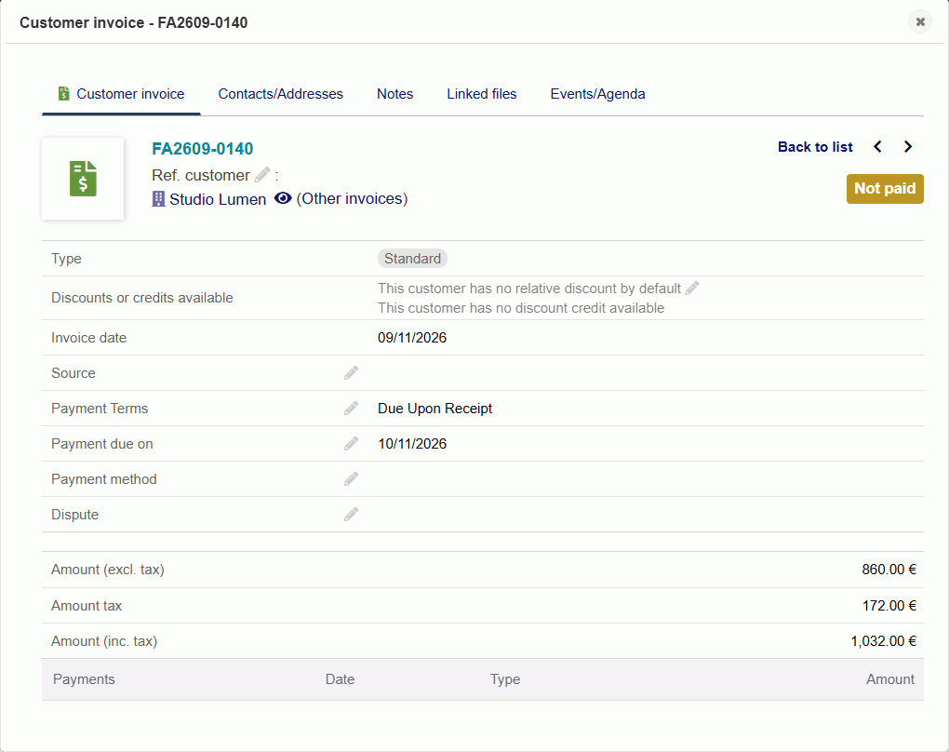The image size is (949, 752).
Task: Edit Dispute pencil icon
Action: coord(351,514)
